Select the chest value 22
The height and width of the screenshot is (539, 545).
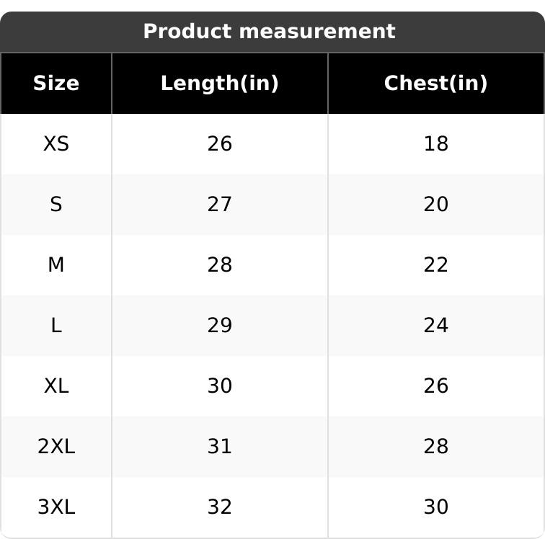point(435,265)
